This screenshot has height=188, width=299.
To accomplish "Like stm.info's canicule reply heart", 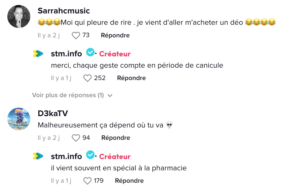I will [87, 78].
